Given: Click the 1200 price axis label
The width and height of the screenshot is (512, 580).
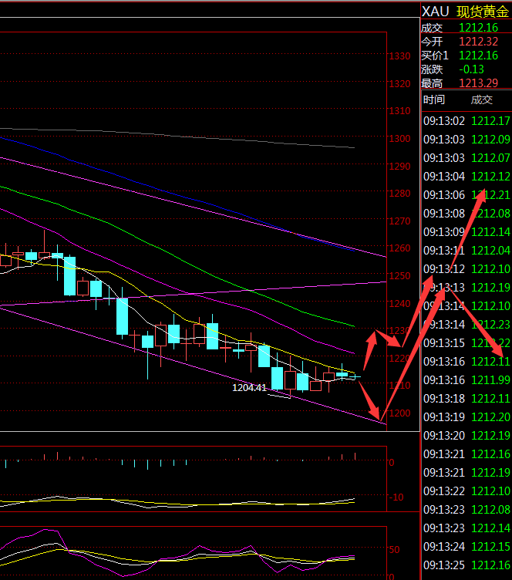Looking at the screenshot, I should click(x=399, y=413).
